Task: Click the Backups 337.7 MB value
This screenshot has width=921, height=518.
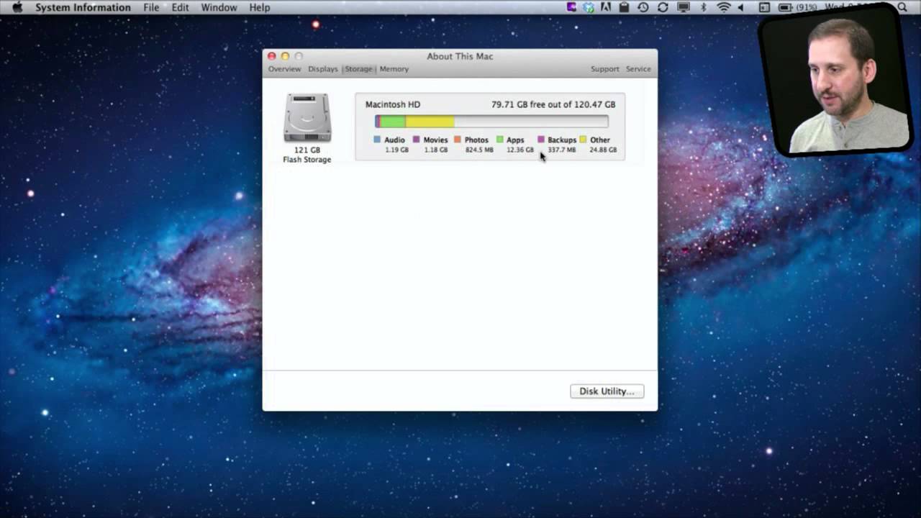Action: [561, 150]
